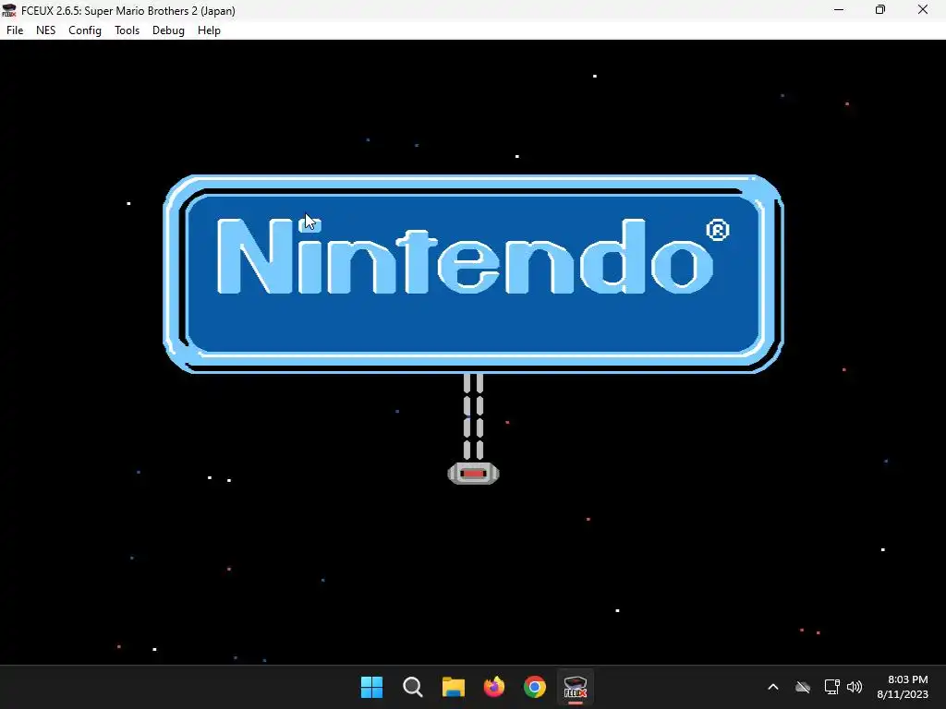Screen dimensions: 946x709
Task: Open taskbar Search
Action: click(413, 687)
